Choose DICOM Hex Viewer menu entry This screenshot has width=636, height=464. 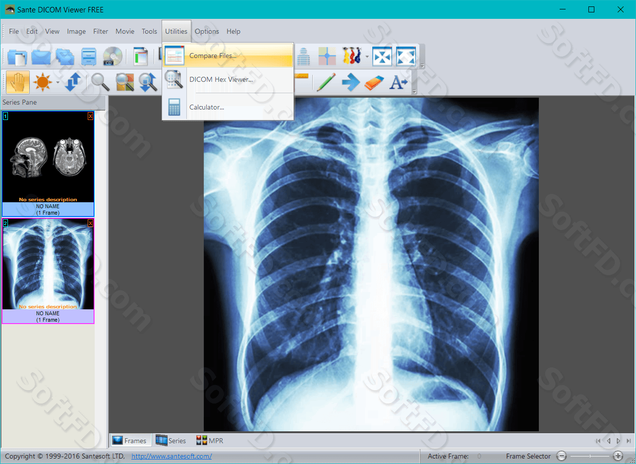pyautogui.click(x=228, y=79)
